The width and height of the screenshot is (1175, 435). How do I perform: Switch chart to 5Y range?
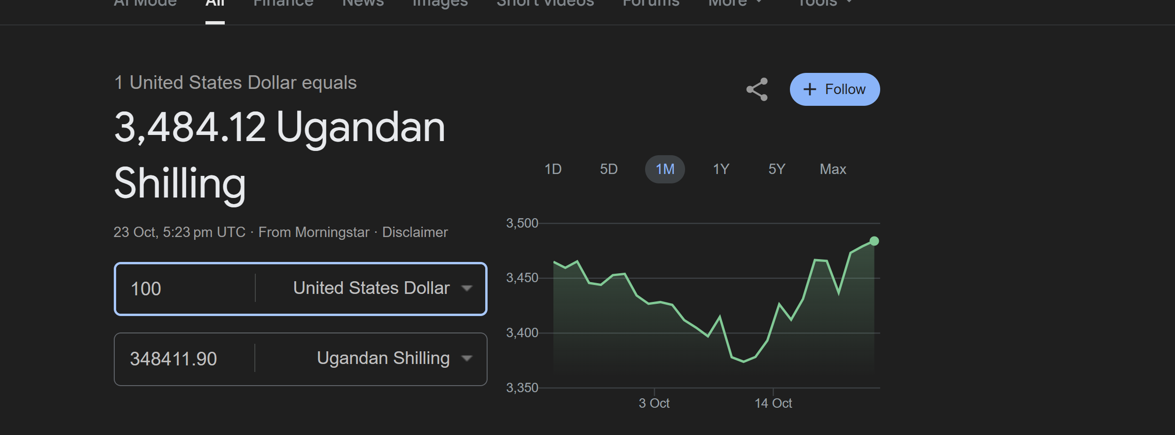tap(777, 169)
